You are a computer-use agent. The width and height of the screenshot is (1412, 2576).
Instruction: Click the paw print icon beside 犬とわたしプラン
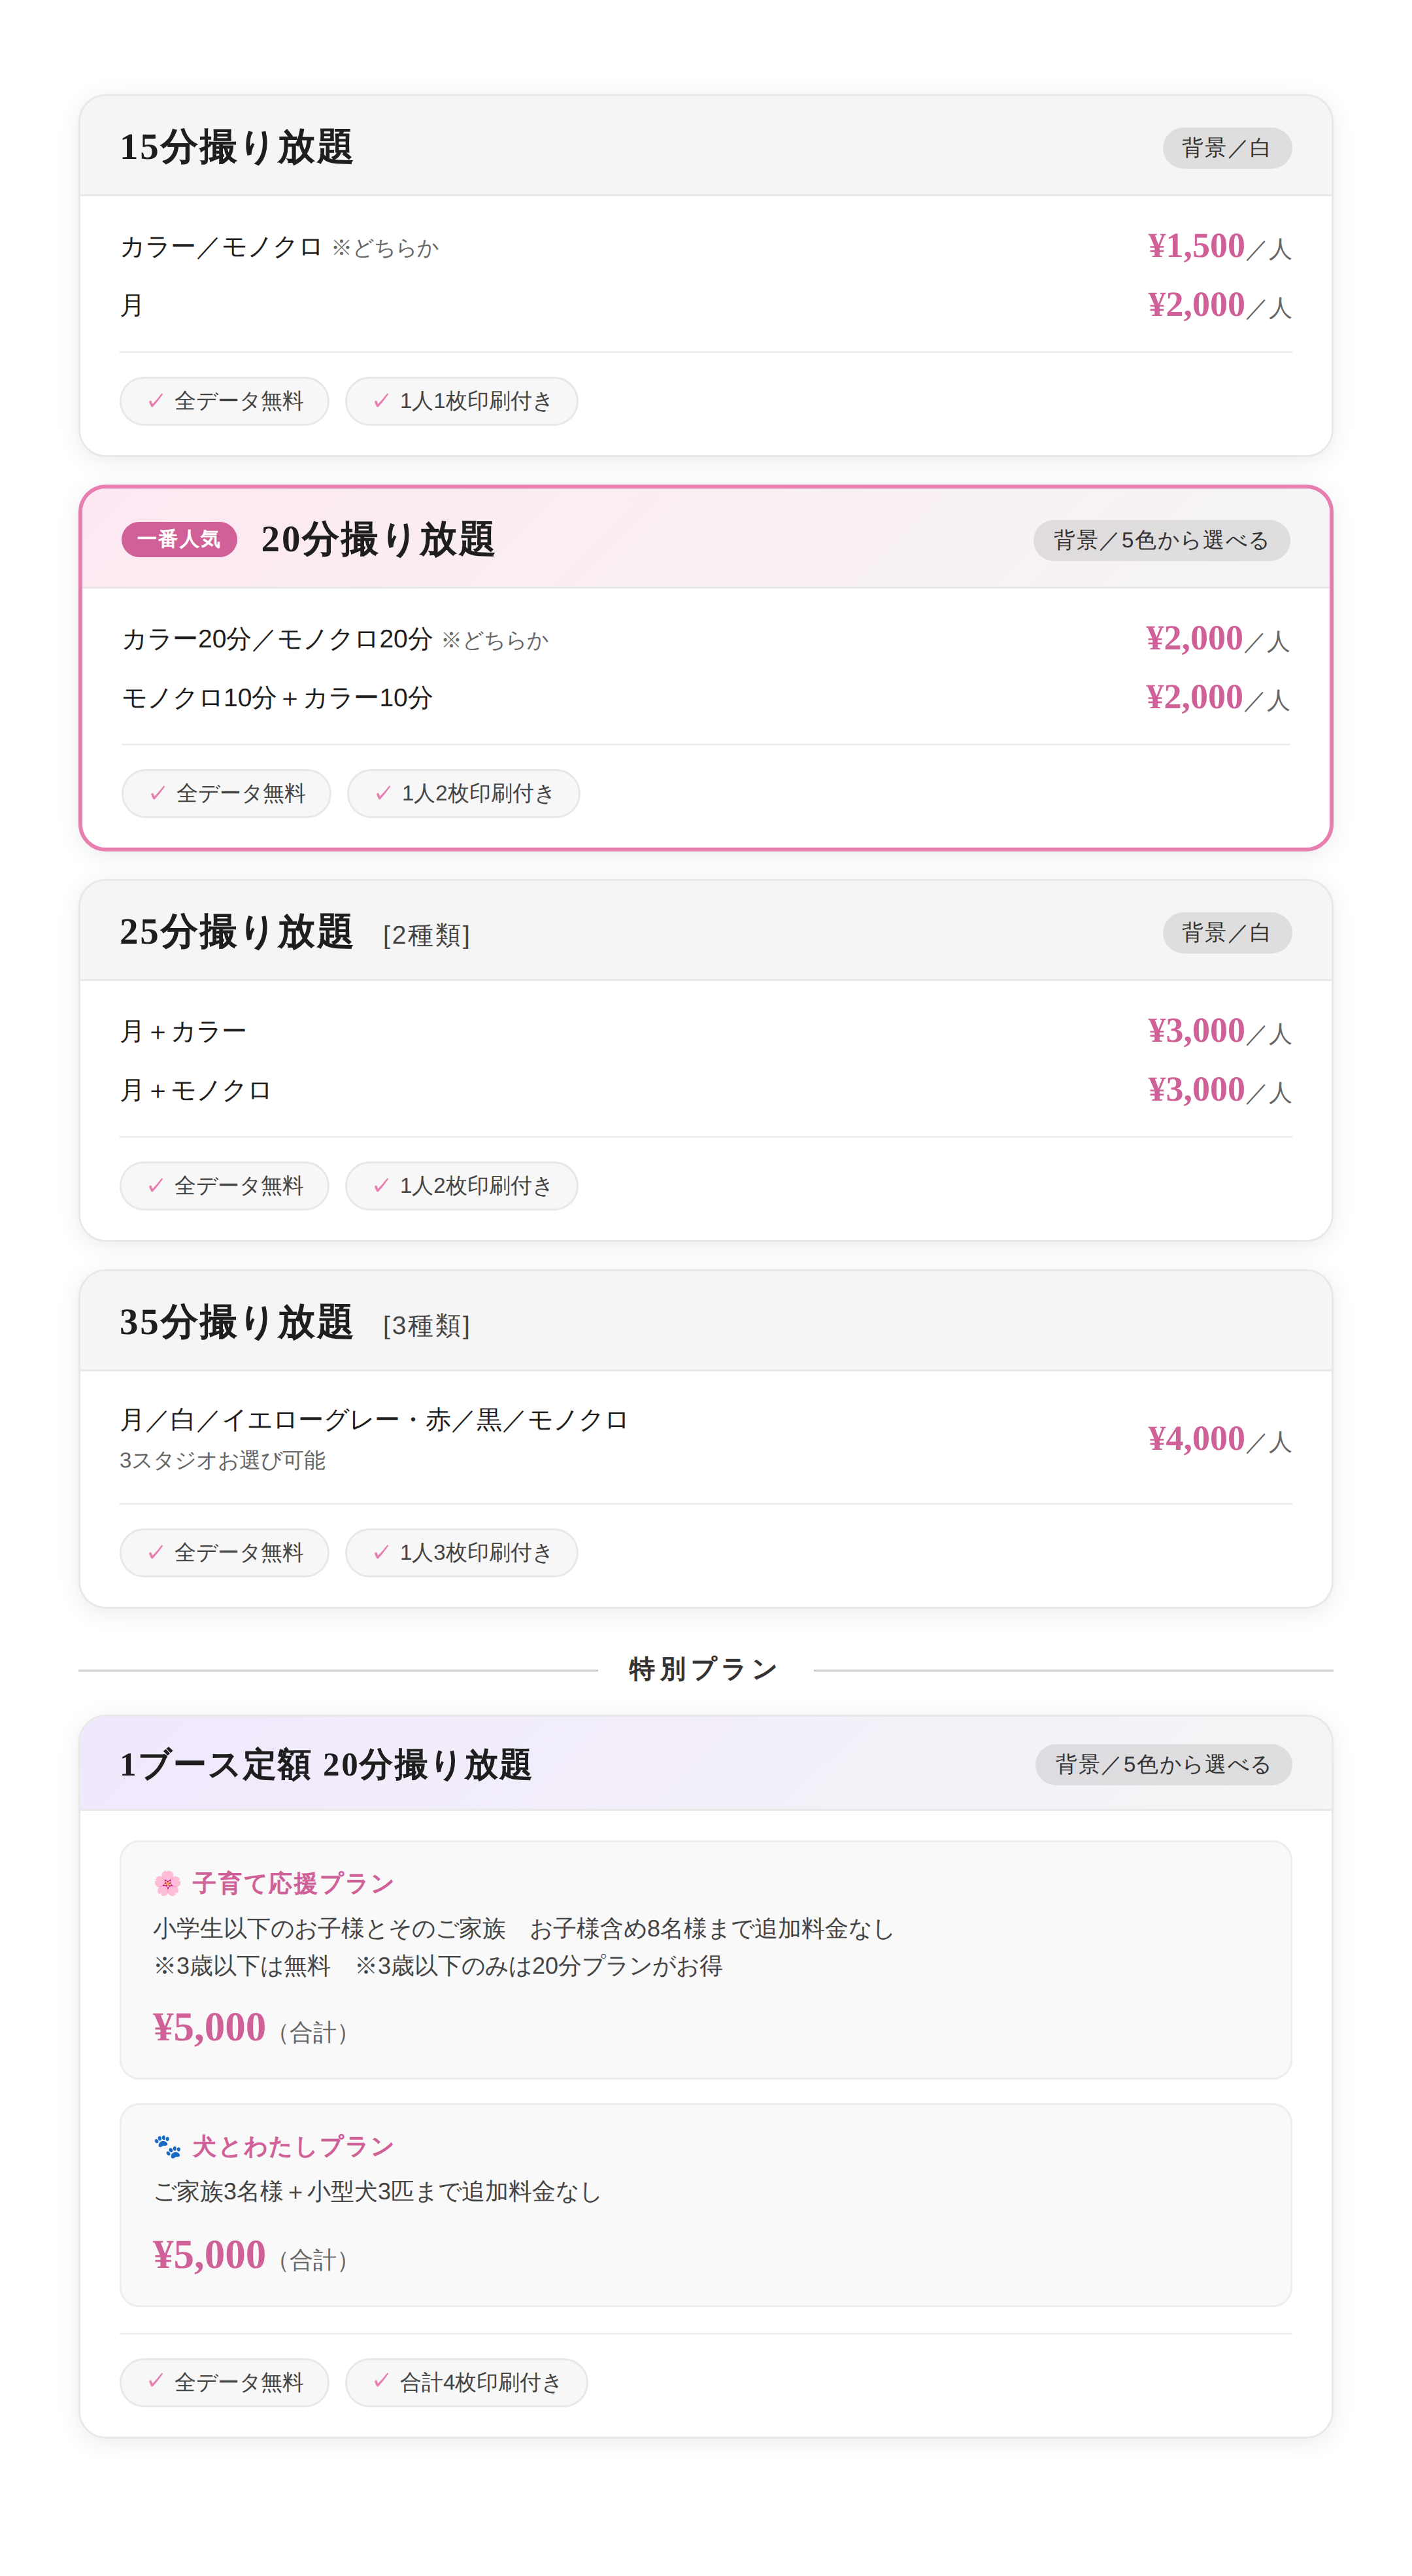click(167, 2146)
